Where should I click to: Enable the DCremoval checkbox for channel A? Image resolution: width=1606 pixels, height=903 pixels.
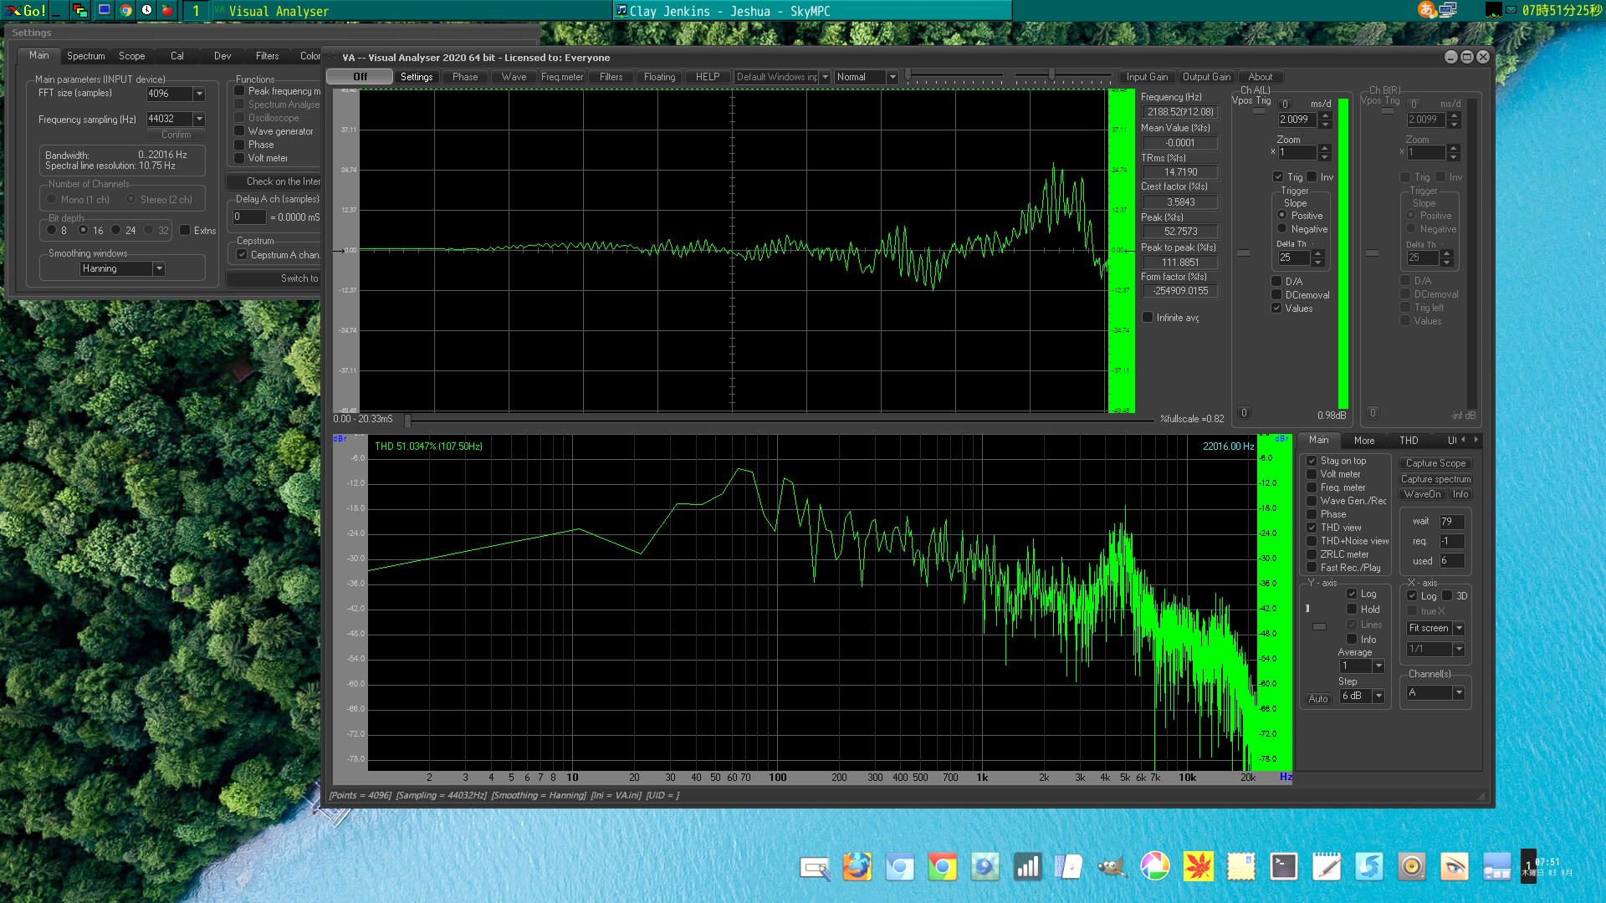tap(1276, 295)
